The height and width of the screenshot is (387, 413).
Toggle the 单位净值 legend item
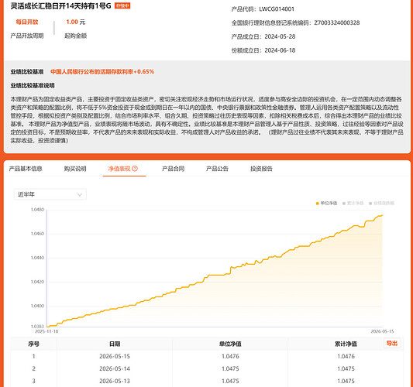[x=326, y=203]
